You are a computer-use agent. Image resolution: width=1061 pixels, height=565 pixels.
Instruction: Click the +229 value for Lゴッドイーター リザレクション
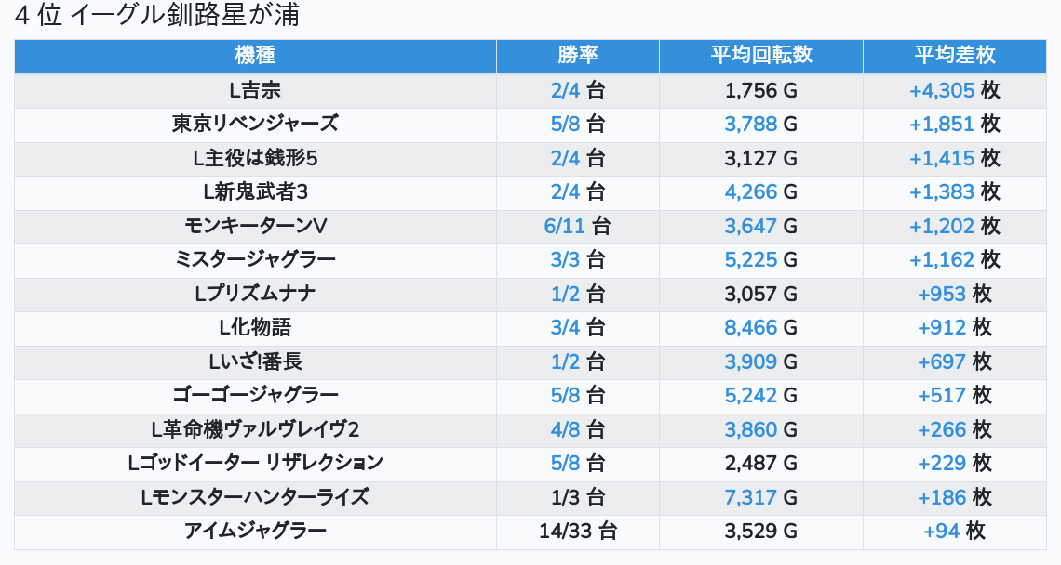click(941, 463)
